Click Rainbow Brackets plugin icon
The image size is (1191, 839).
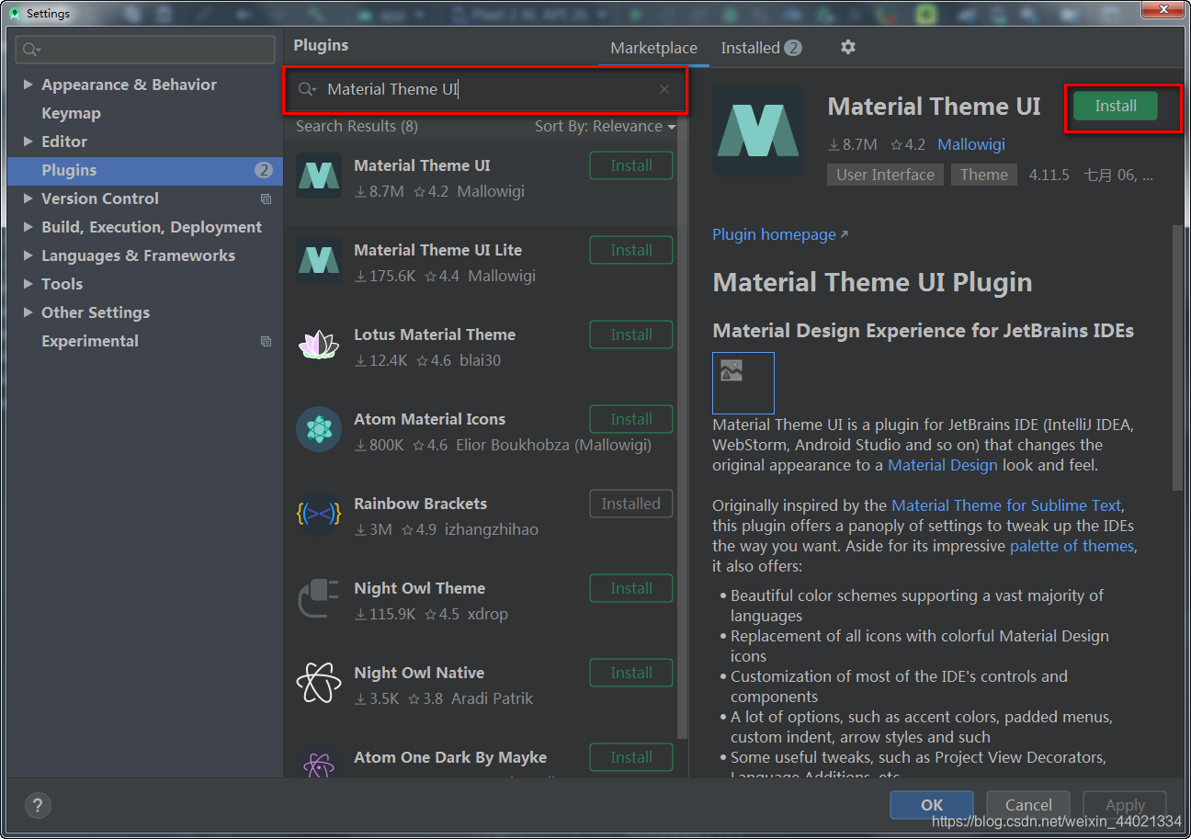319,514
